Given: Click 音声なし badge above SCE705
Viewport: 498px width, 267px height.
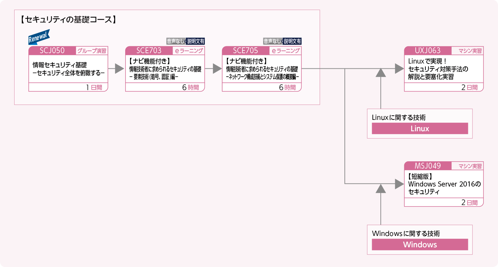Looking at the screenshot, I should [x=272, y=41].
